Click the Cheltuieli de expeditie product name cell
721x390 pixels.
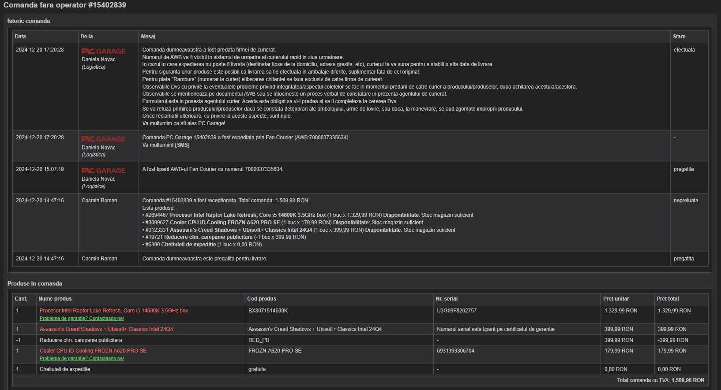point(65,369)
